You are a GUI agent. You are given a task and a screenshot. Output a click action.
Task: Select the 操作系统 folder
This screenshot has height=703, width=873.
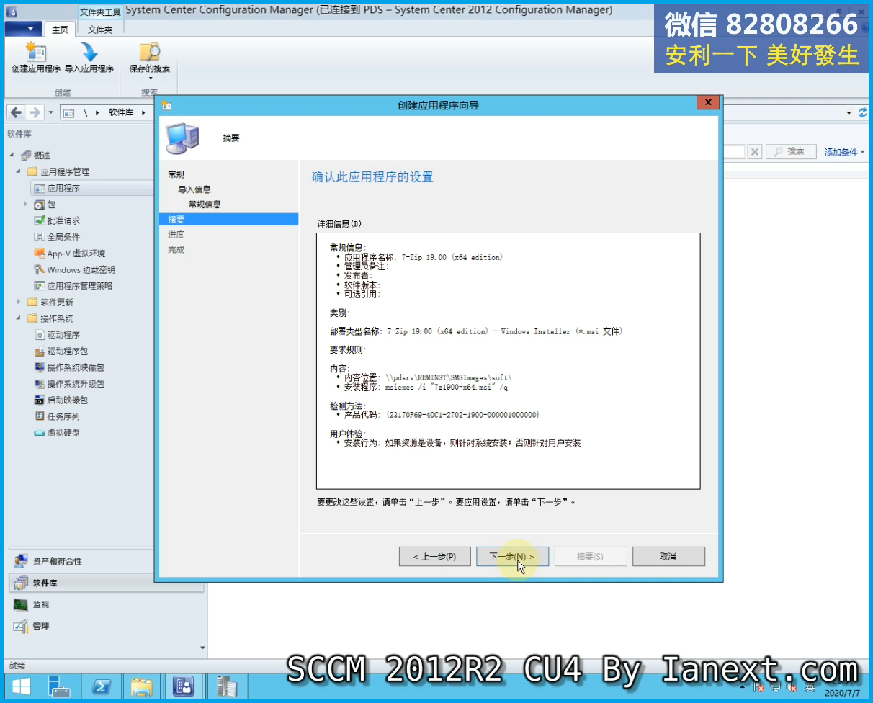[x=56, y=318]
